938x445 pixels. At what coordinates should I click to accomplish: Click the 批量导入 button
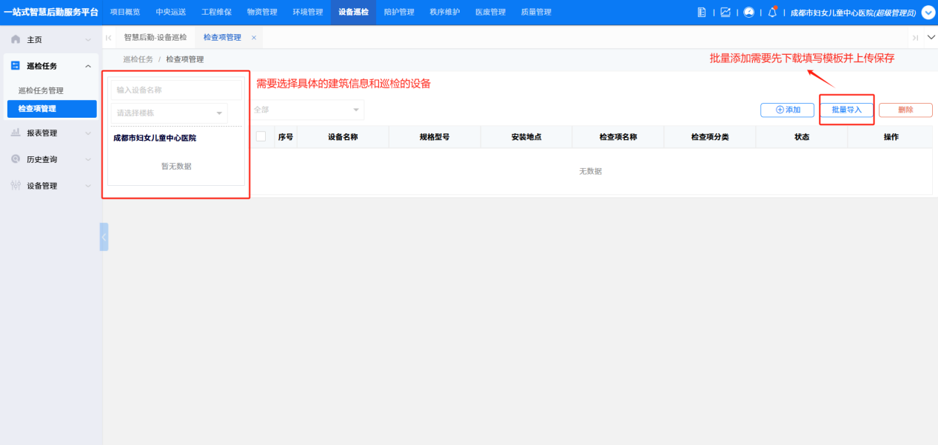847,110
